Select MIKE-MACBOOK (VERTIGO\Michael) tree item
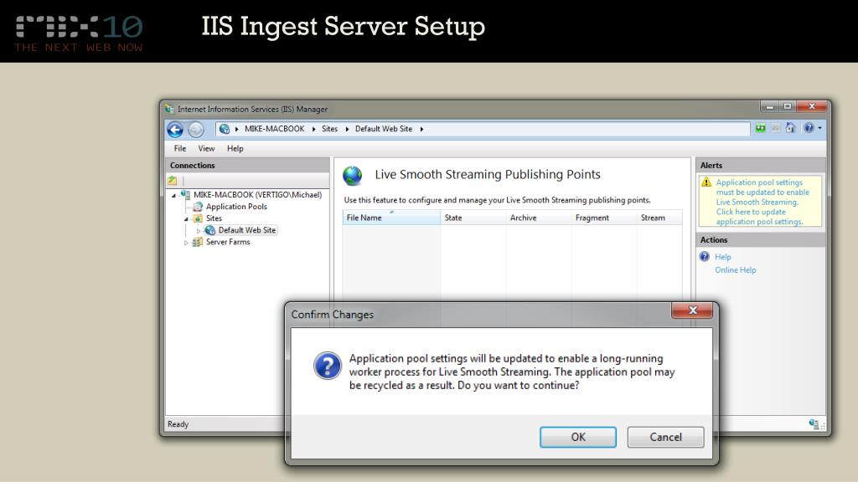The width and height of the screenshot is (858, 482). pyautogui.click(x=258, y=194)
